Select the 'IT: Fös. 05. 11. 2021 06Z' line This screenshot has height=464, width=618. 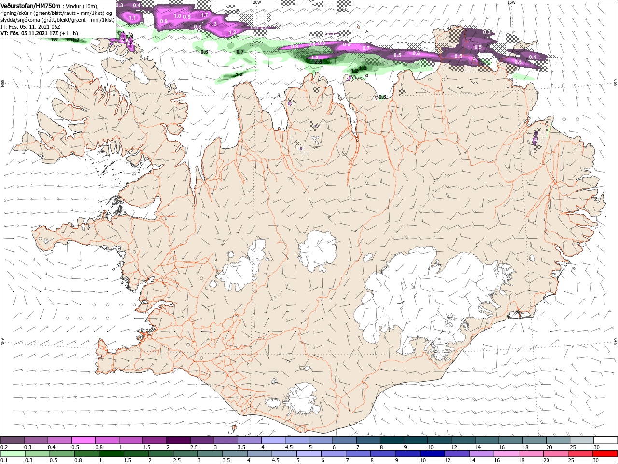coord(30,27)
